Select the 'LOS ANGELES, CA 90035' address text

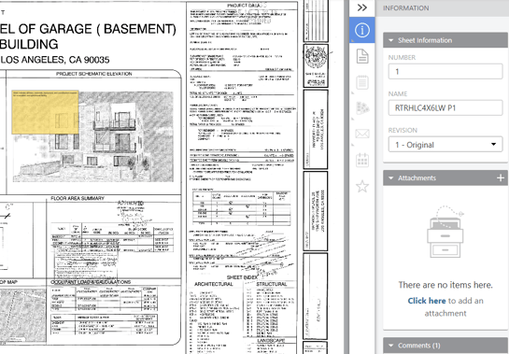[55, 60]
